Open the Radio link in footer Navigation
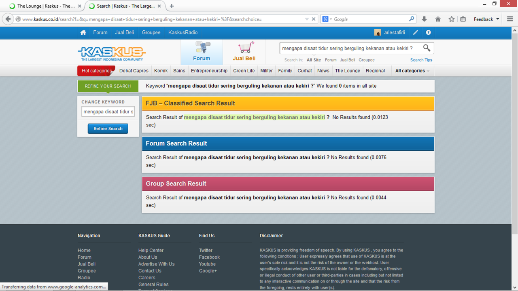Image resolution: width=518 pixels, height=291 pixels. pyautogui.click(x=84, y=278)
